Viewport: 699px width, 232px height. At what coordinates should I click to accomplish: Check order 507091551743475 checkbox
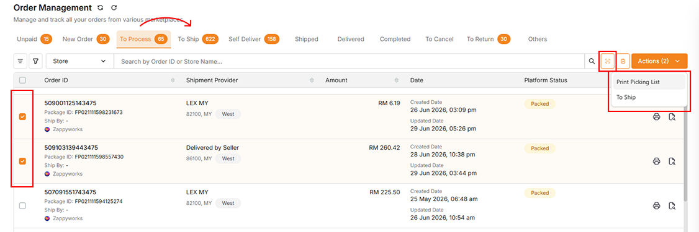tap(22, 205)
